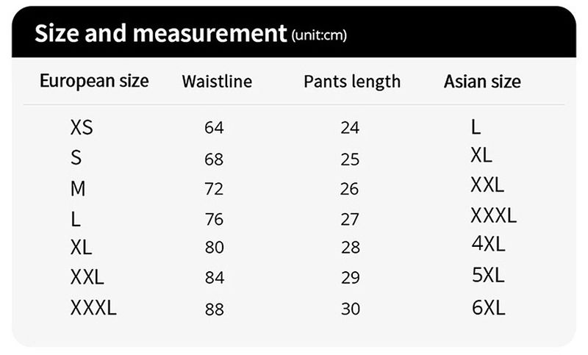Select pants length value 30

[x=350, y=309]
